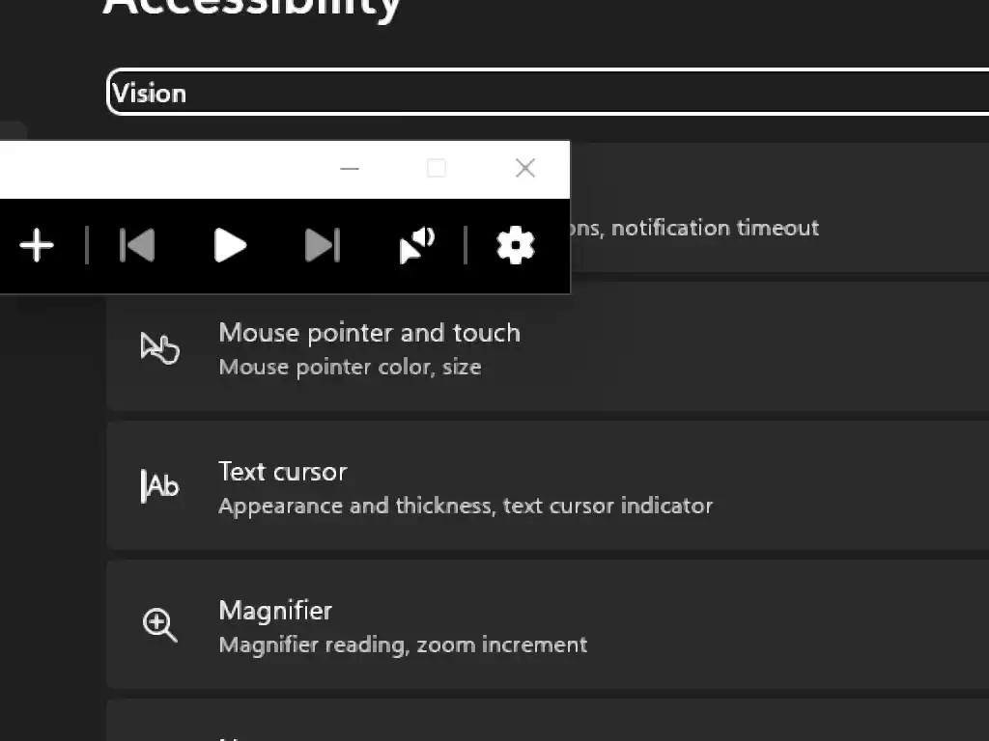Activate the Read from here cursor icon

tap(417, 246)
